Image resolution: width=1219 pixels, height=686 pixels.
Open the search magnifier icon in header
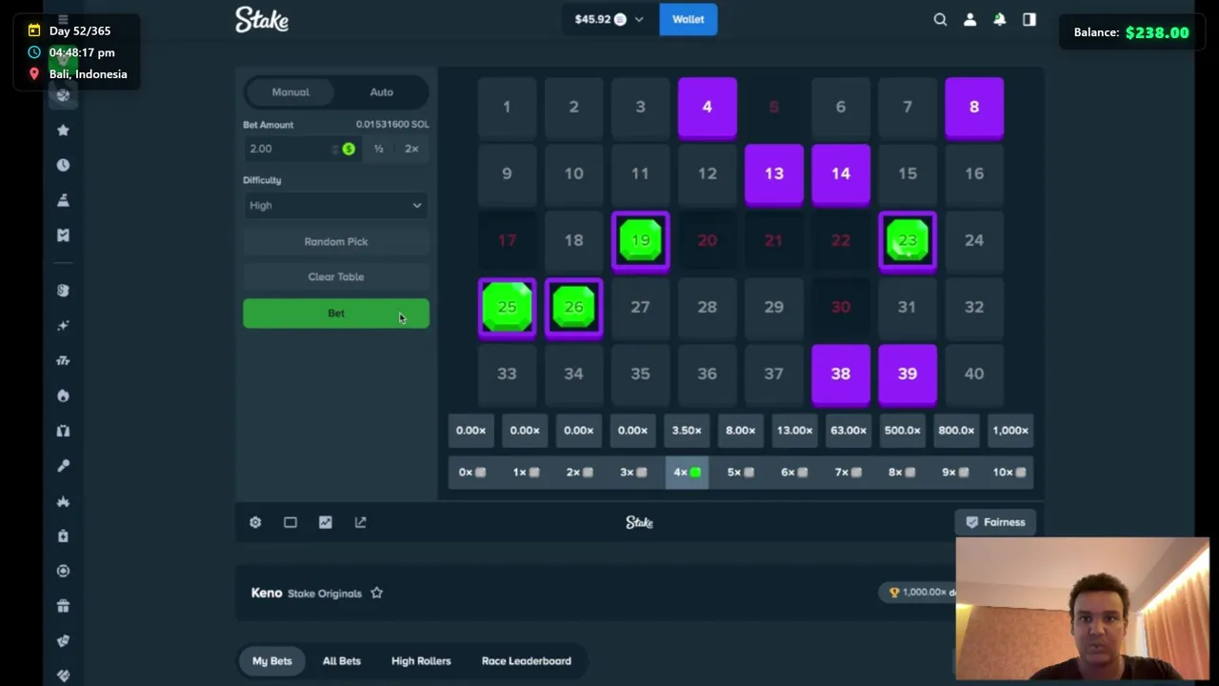coord(940,19)
